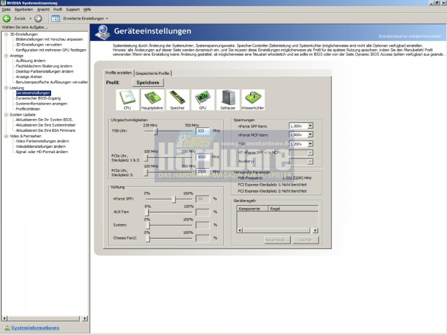
Task: Switch to the Gespeicherte Profile tab
Action: coord(152,73)
